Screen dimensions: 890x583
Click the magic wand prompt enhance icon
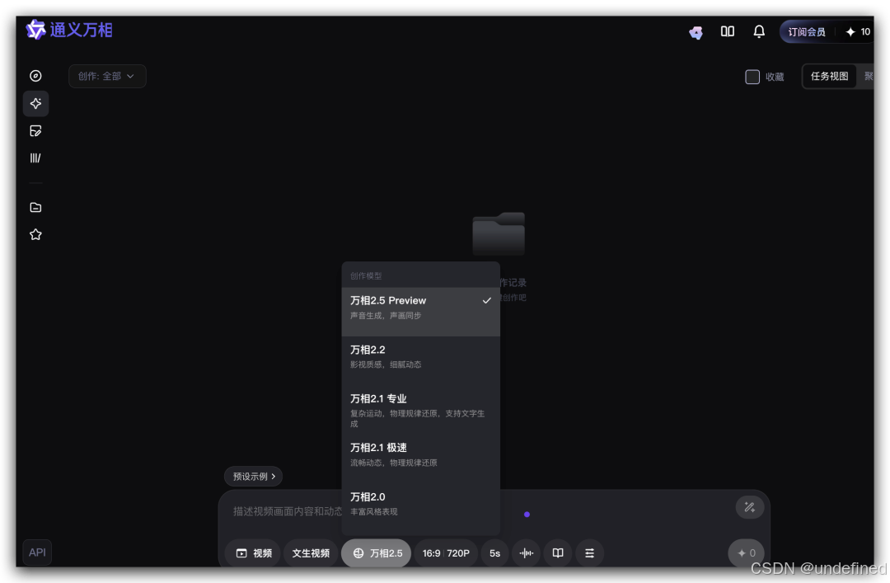[749, 507]
